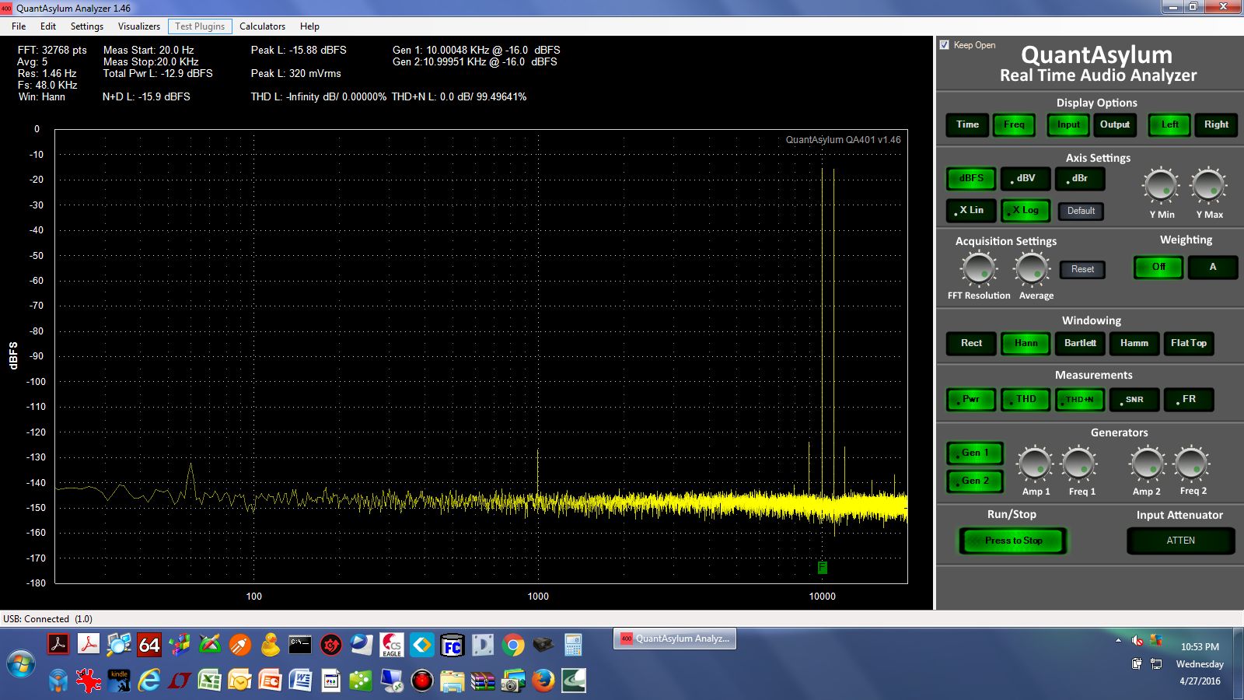Toggle the Left channel display

[1169, 124]
